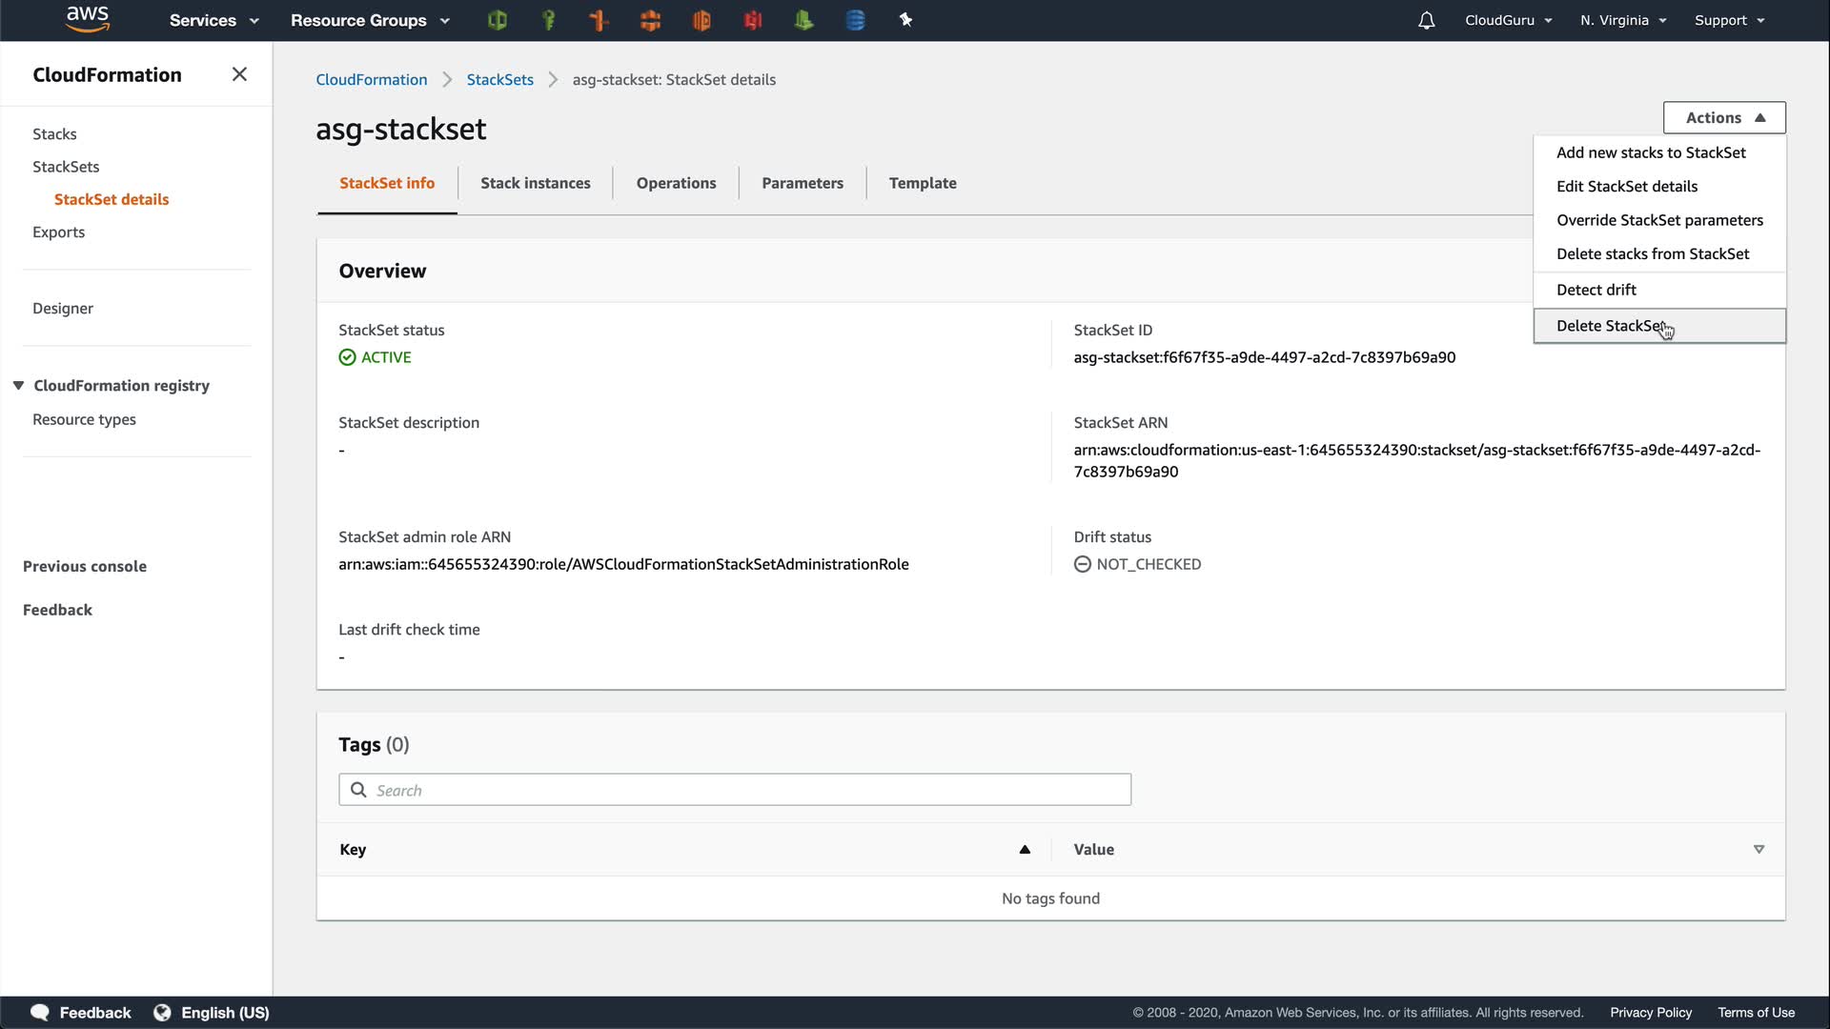This screenshot has height=1029, width=1830.
Task: Open the Template tab
Action: pyautogui.click(x=922, y=183)
